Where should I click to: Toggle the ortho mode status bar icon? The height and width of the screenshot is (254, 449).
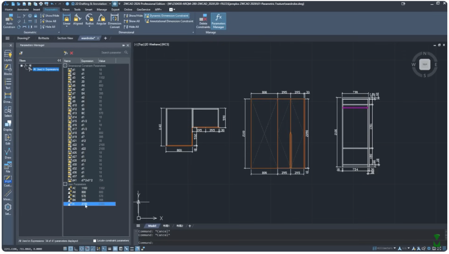tap(76, 249)
